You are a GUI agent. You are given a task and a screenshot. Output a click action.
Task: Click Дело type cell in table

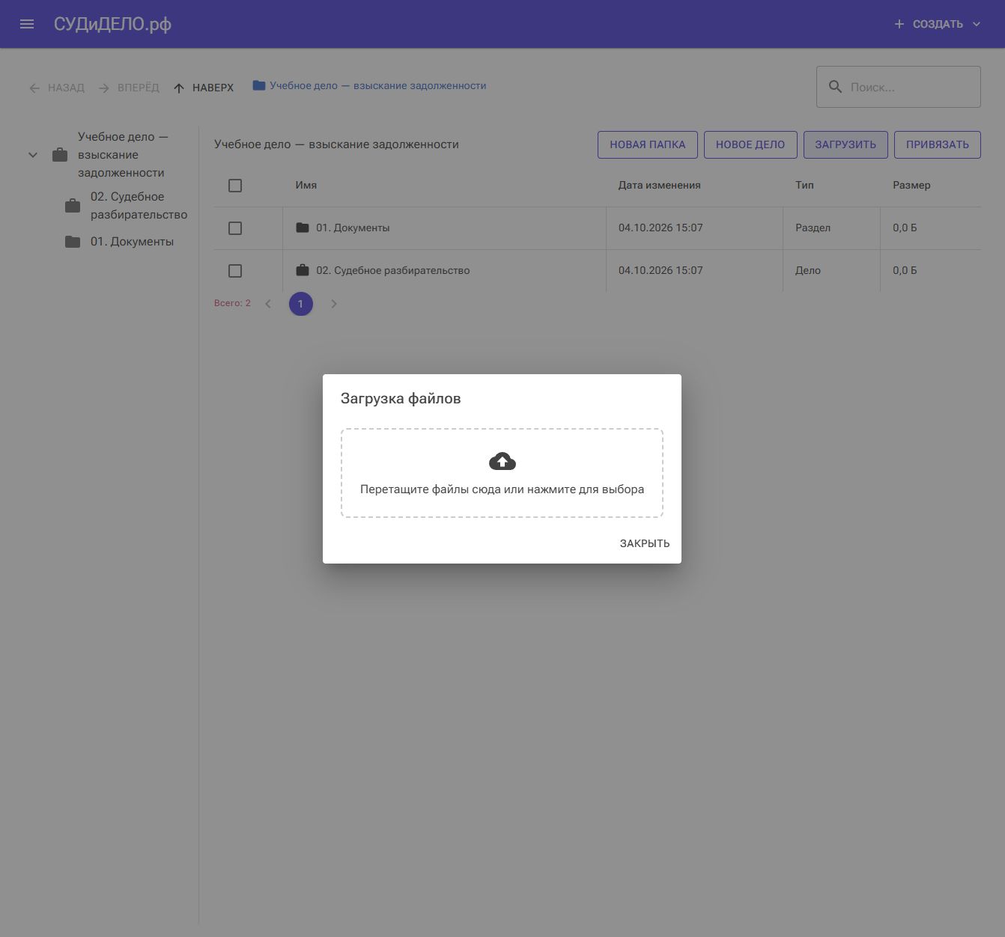(808, 270)
